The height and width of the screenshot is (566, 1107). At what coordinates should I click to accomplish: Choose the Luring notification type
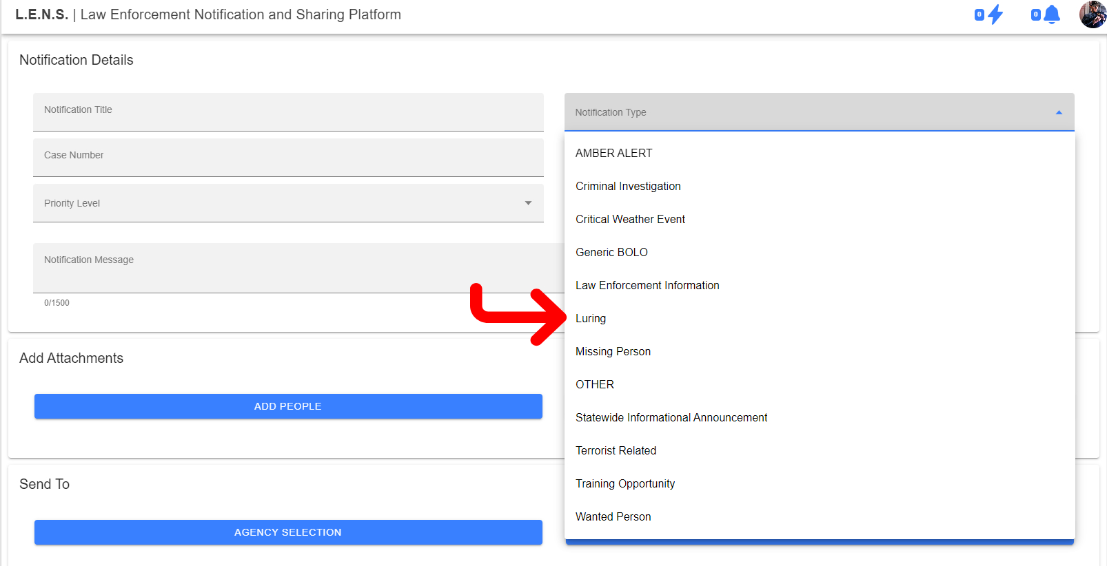click(x=591, y=318)
